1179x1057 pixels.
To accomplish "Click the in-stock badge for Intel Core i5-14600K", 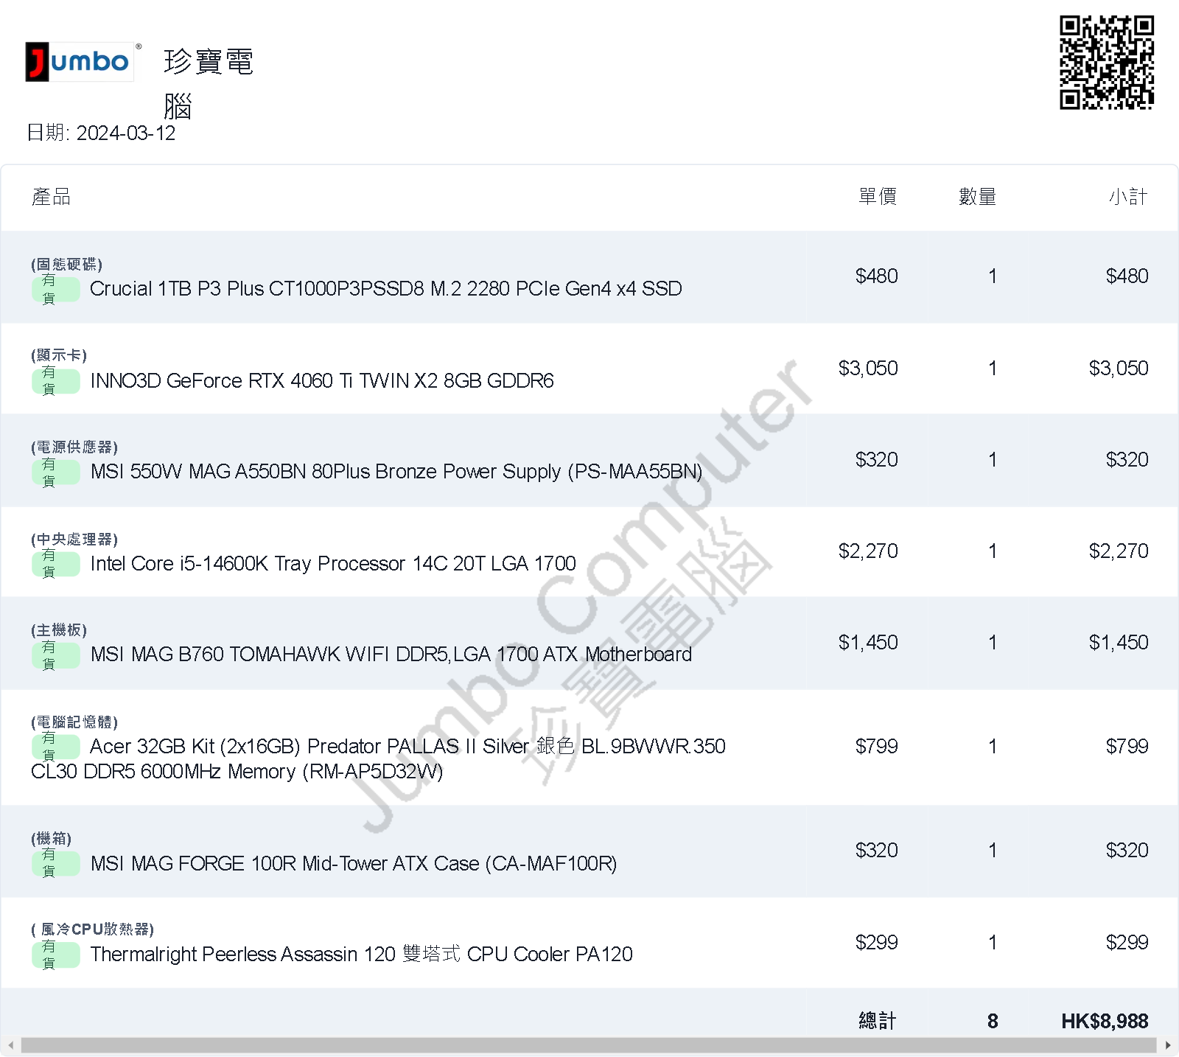I will point(56,564).
